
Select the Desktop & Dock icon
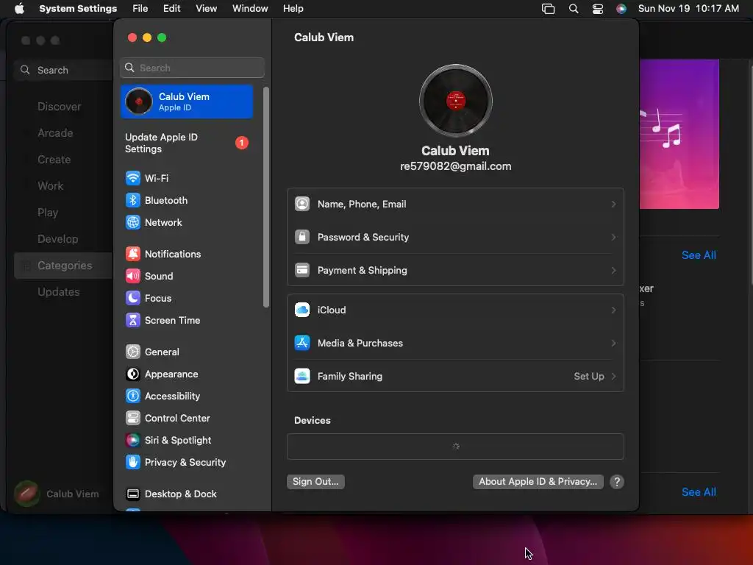(x=133, y=494)
